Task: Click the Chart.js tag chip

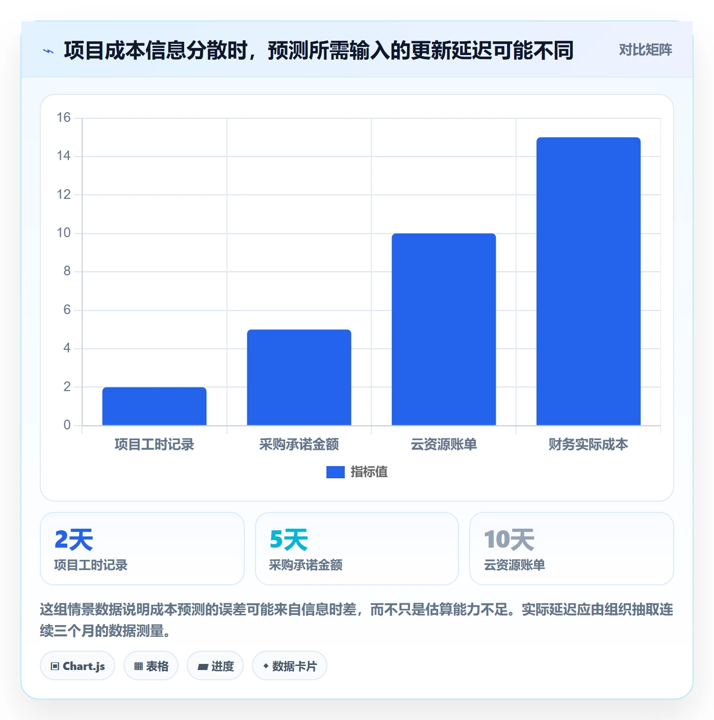Action: pos(78,666)
